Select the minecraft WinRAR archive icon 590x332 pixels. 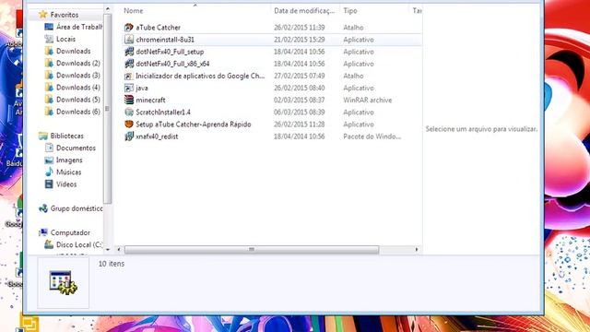pos(129,100)
